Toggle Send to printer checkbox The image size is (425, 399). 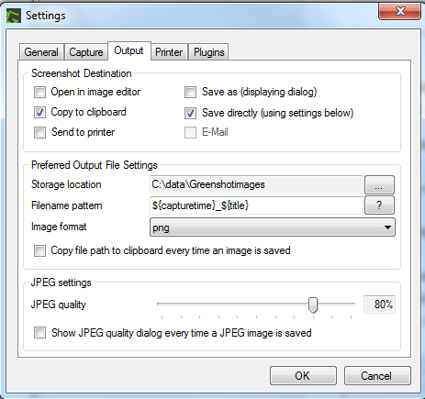39,133
